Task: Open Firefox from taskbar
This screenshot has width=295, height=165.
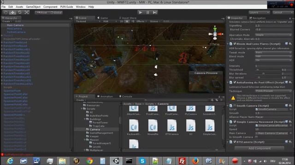Action: pyautogui.click(x=195, y=161)
